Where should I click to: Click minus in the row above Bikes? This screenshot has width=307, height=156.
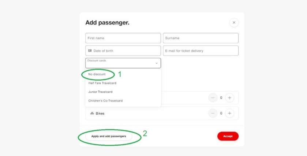[213, 98]
